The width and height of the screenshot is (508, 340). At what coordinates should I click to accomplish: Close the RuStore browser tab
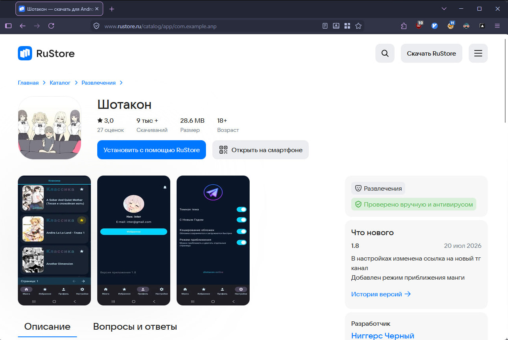point(97,9)
